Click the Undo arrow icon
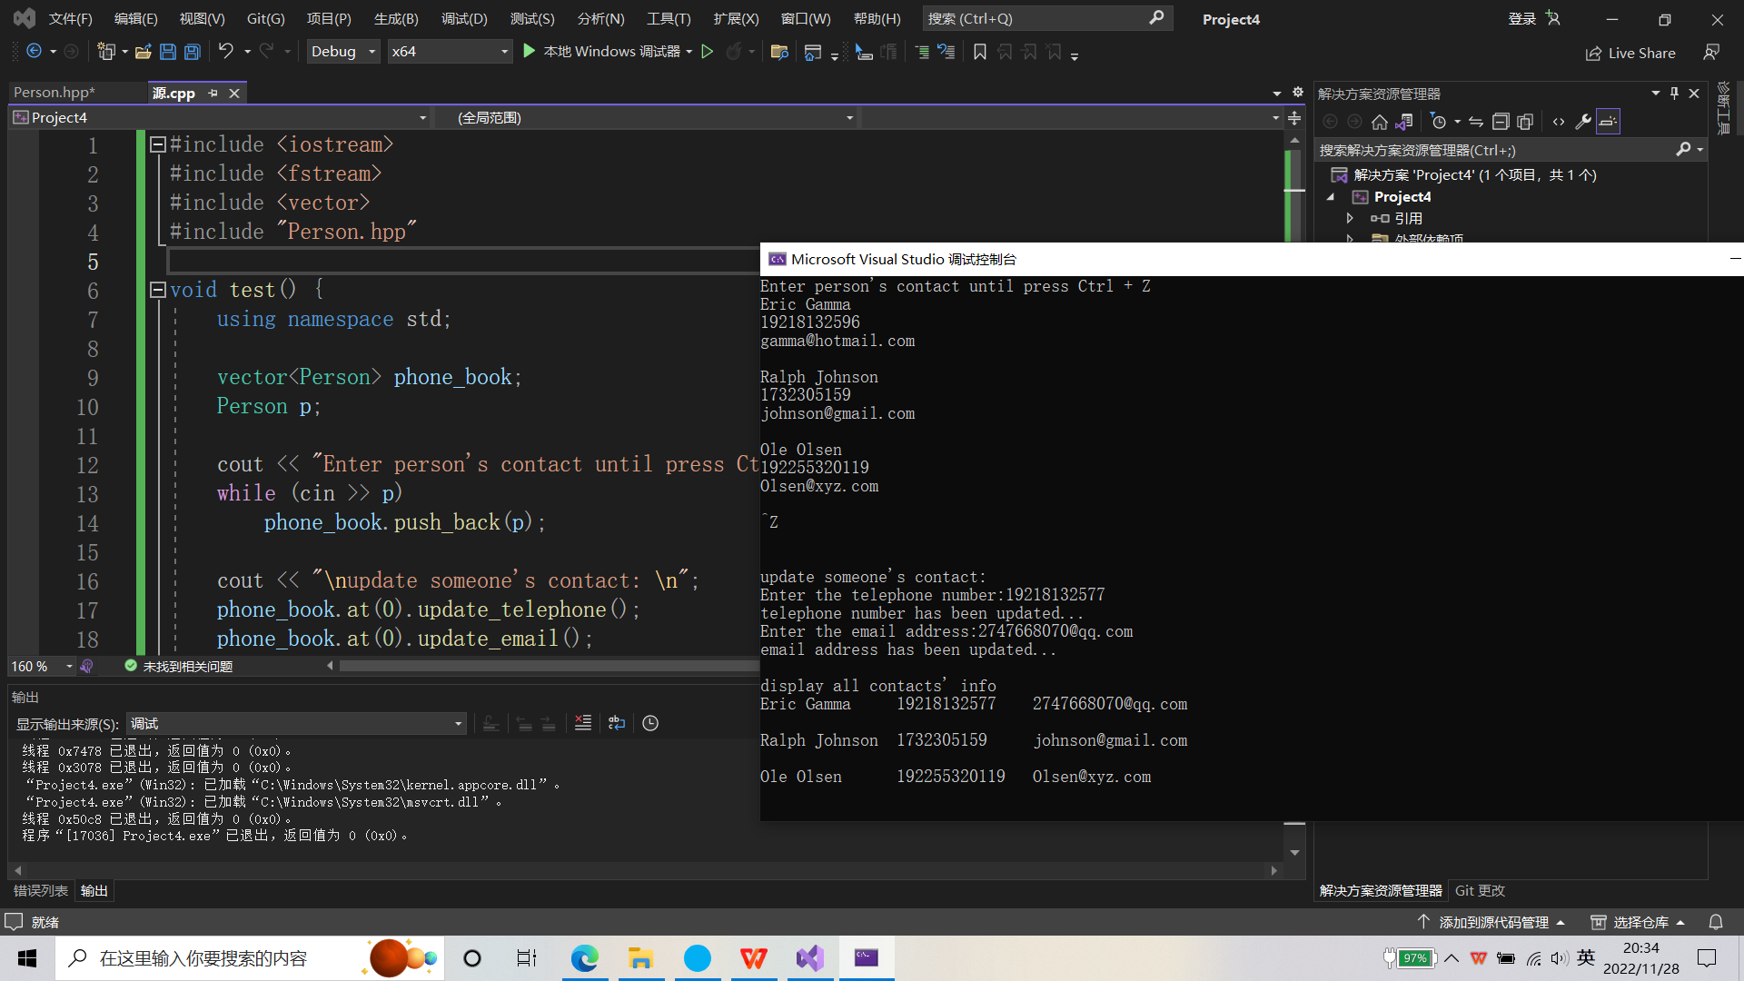Image resolution: width=1744 pixels, height=981 pixels. [226, 52]
